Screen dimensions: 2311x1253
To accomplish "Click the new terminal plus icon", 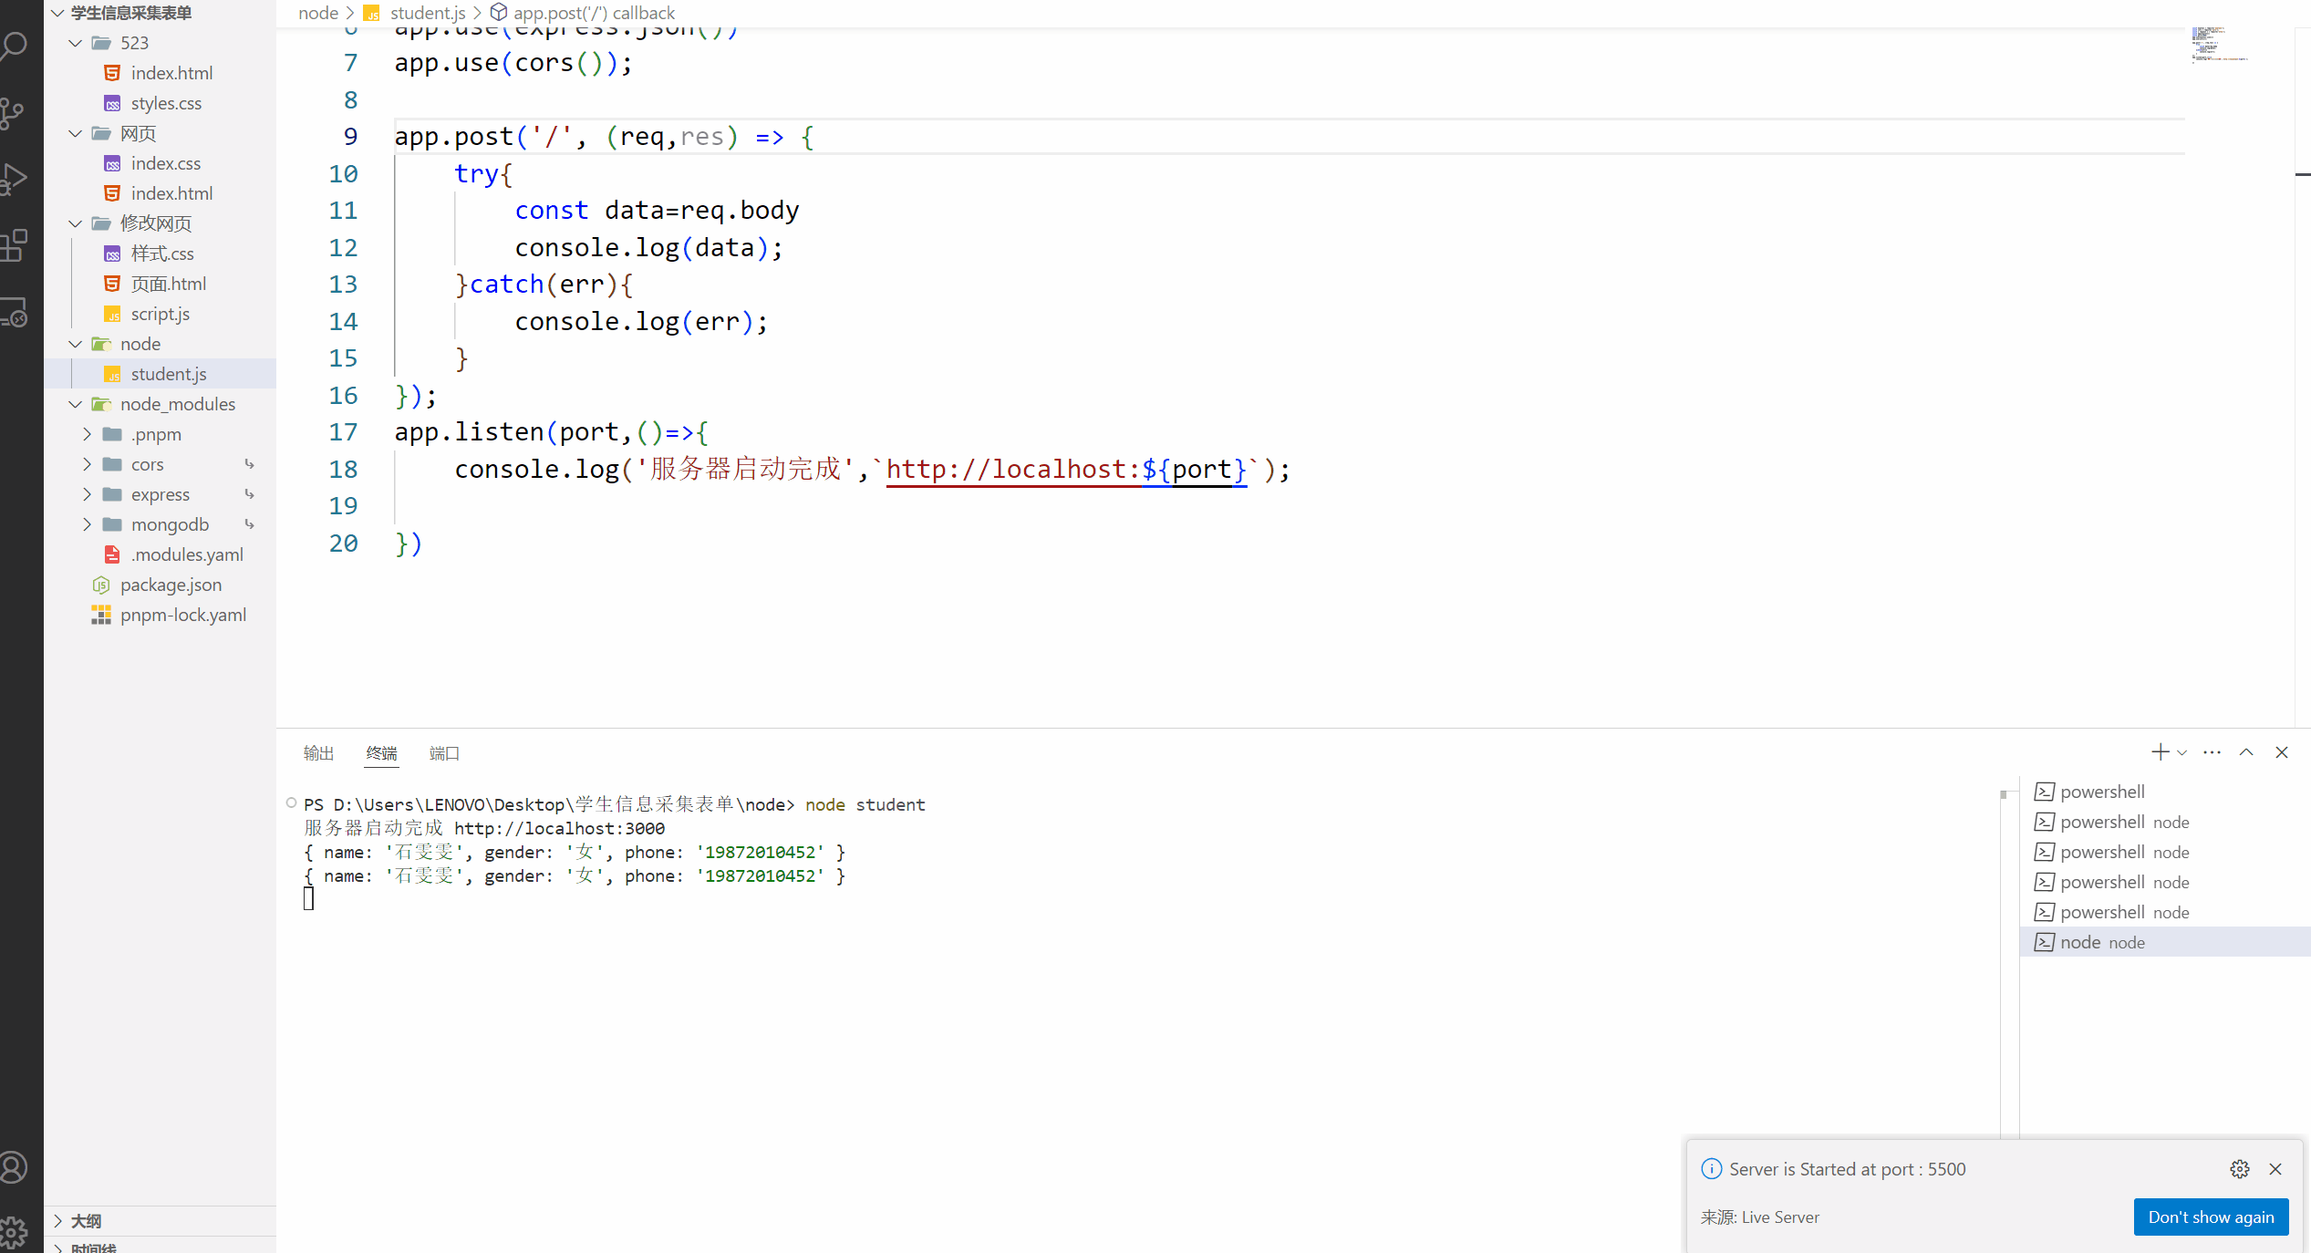I will [x=2160, y=752].
